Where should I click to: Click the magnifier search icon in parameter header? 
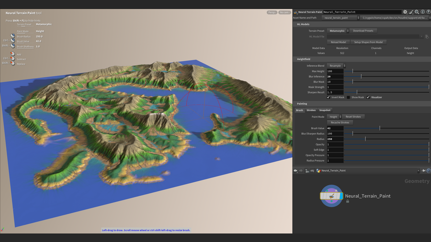tap(417, 11)
